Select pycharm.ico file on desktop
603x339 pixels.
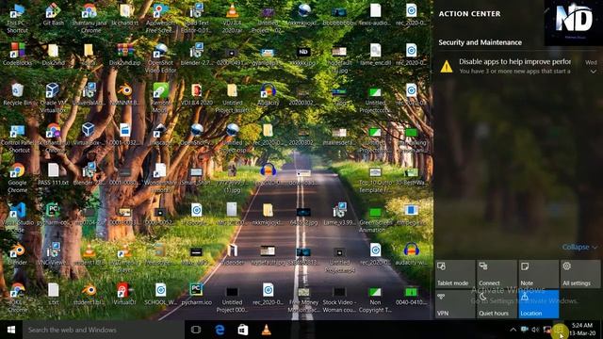tap(196, 294)
